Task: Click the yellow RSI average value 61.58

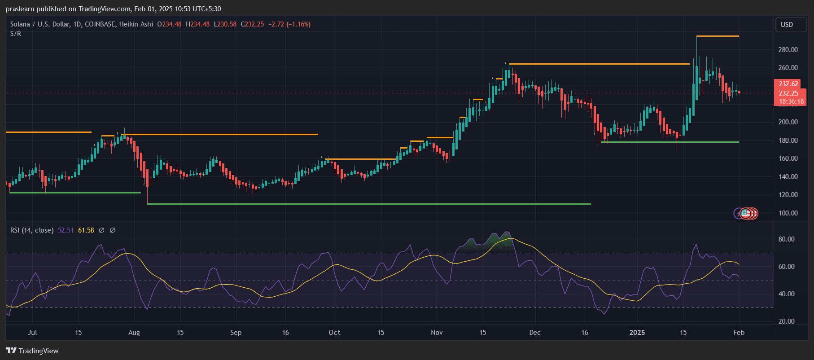Action: [86, 230]
